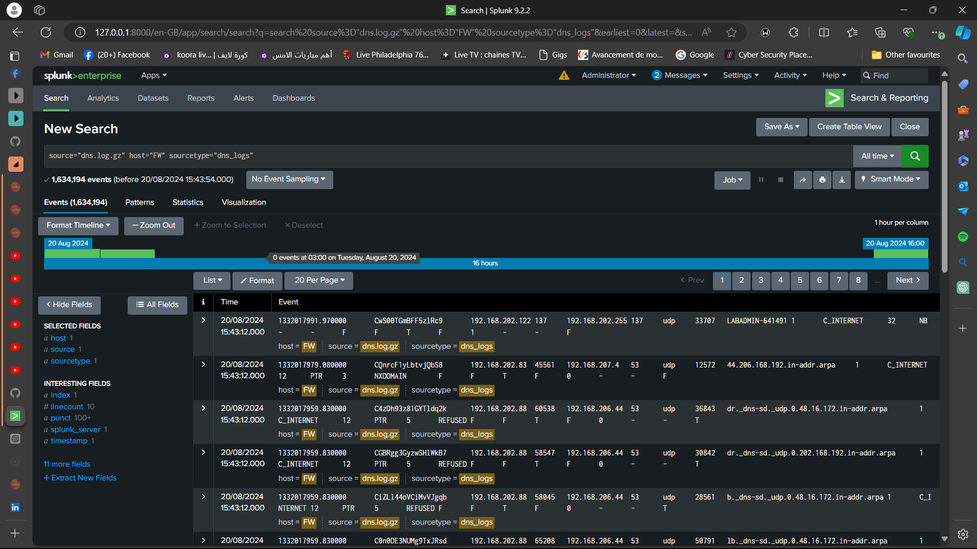Go to results page 5
Screen dimensions: 977x549
(x=800, y=281)
